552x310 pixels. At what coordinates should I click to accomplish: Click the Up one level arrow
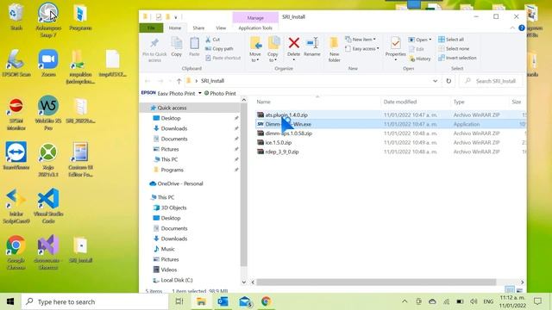179,81
